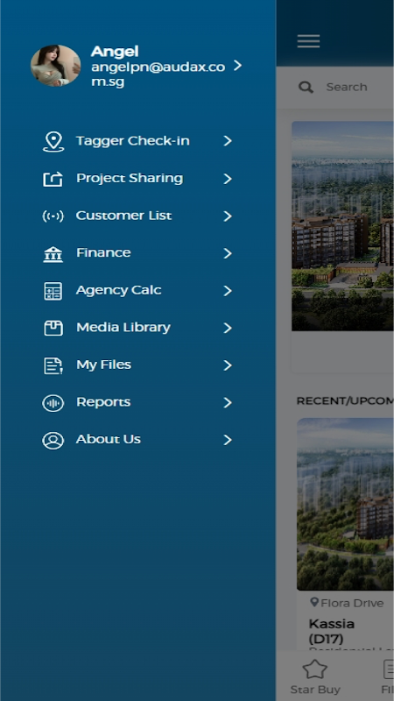Click the About Us person icon

click(x=53, y=441)
